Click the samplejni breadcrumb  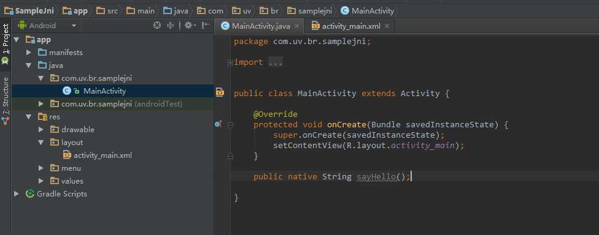(x=309, y=10)
